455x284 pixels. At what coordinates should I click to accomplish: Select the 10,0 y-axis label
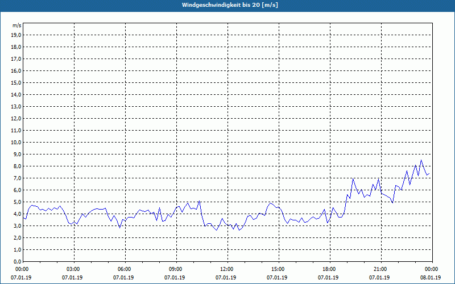[16, 143]
